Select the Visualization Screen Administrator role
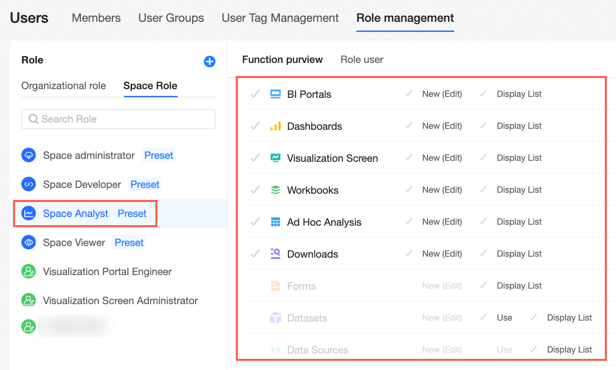This screenshot has width=616, height=370. [120, 301]
